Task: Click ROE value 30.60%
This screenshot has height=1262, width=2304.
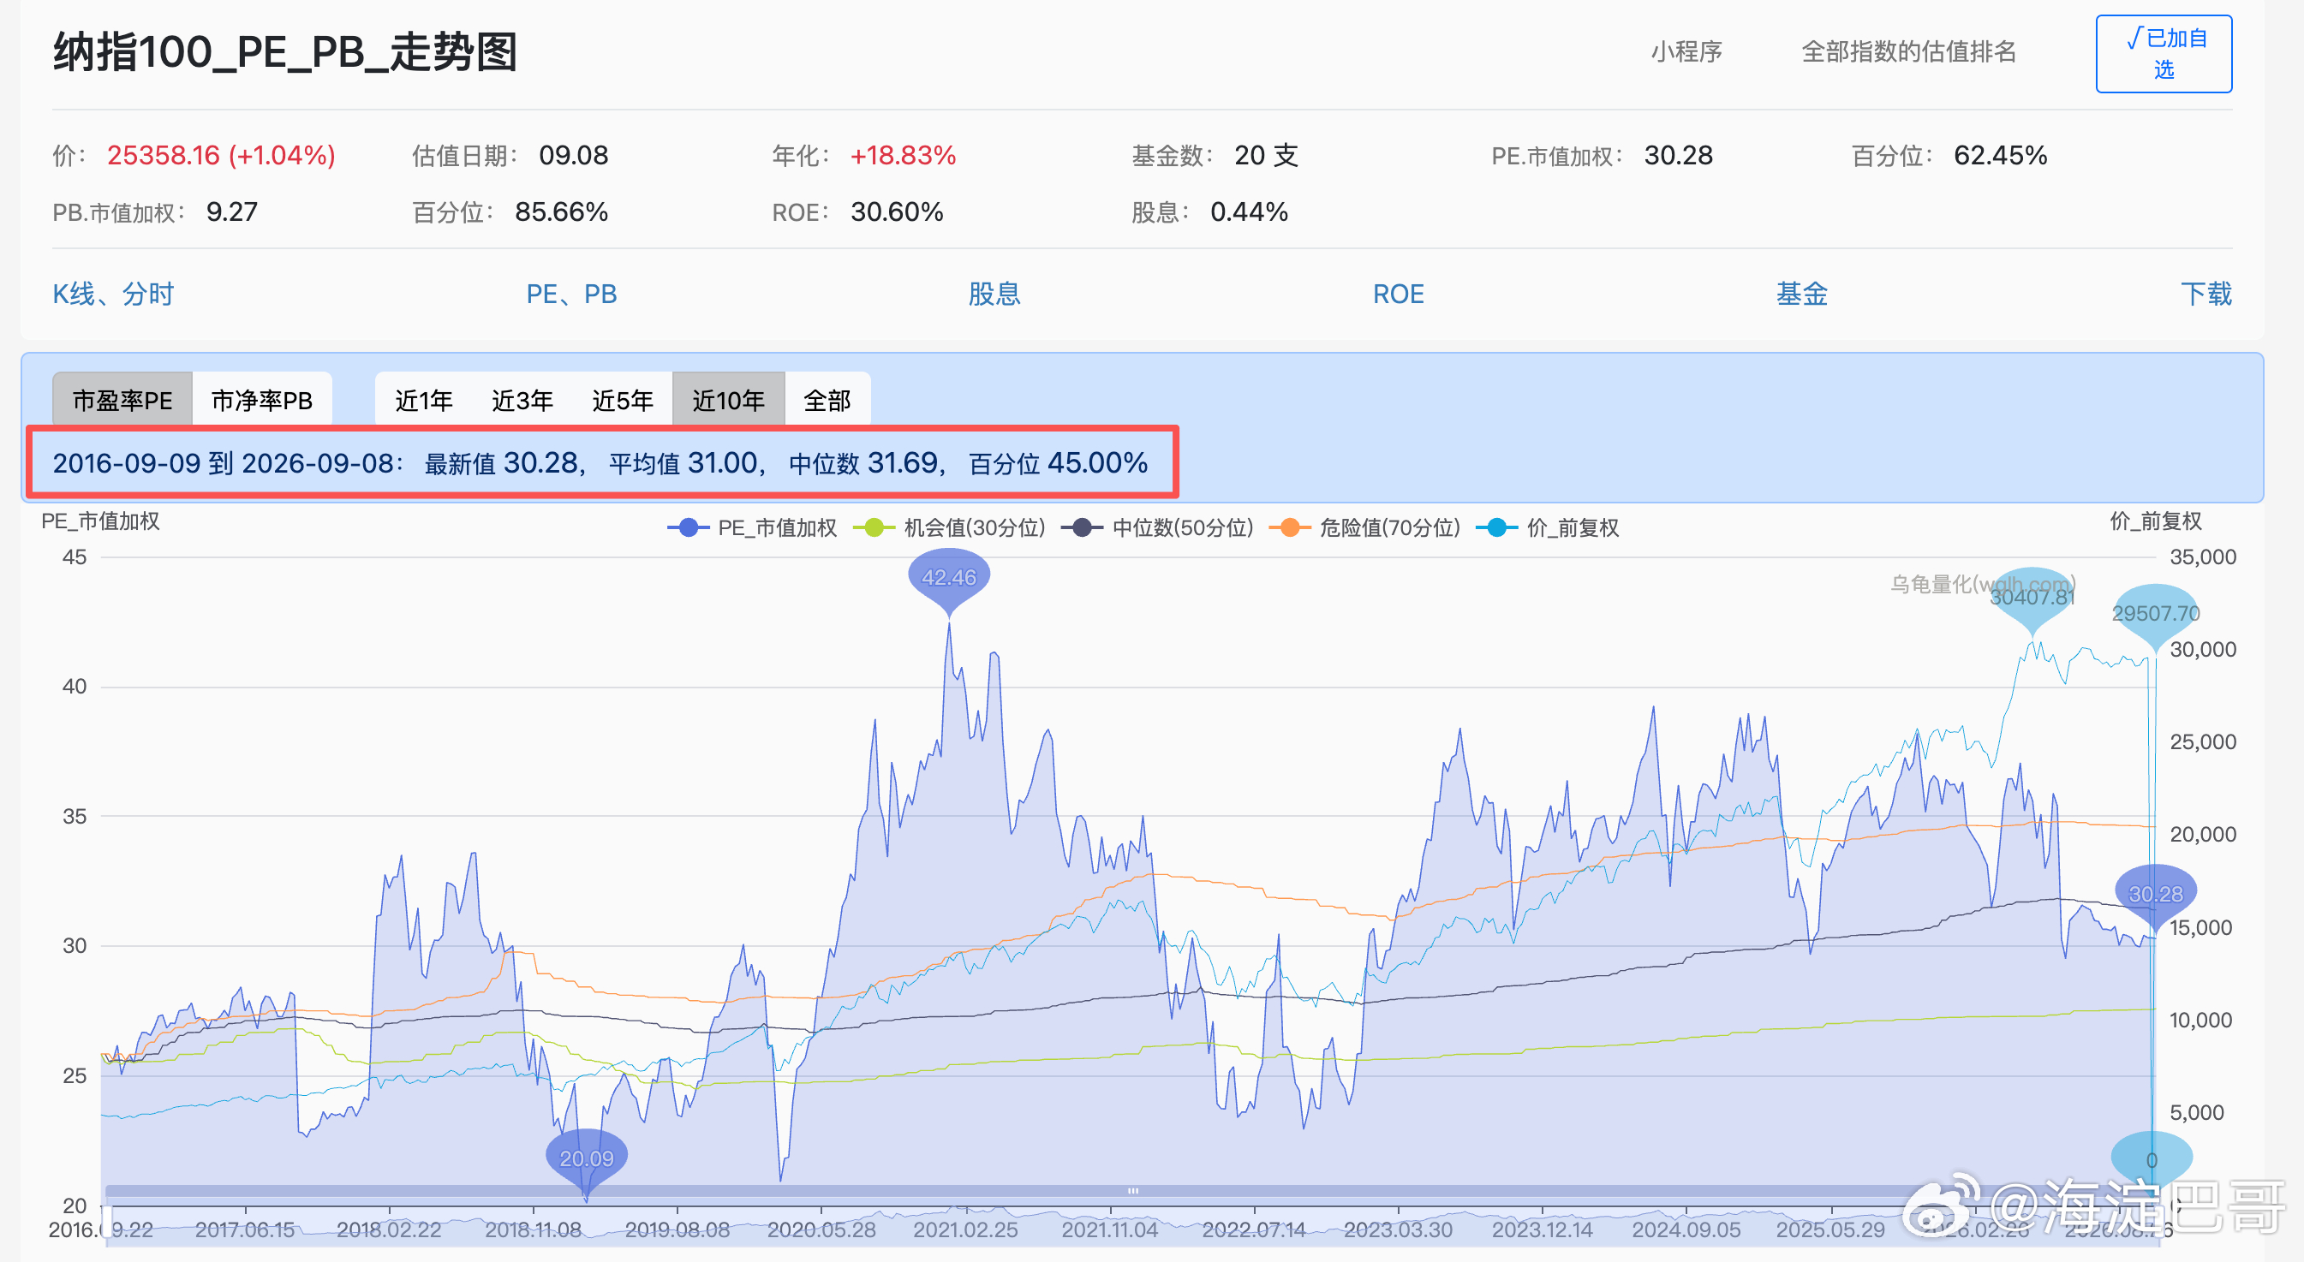Action: coord(896,211)
